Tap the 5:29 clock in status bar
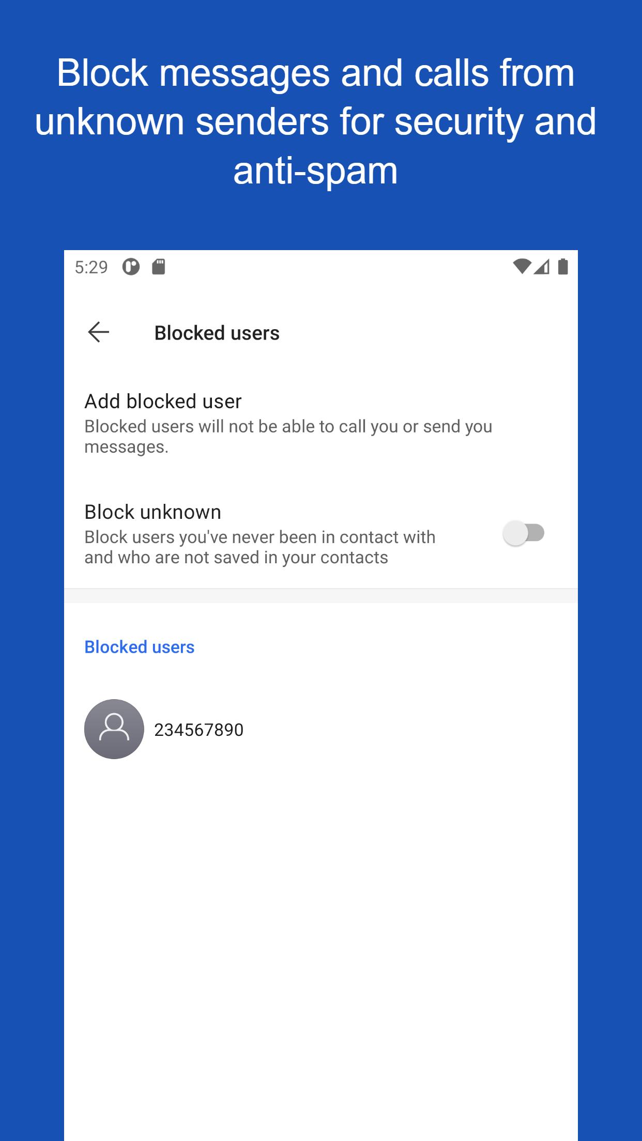Screen dimensions: 642x1141 pos(91,267)
